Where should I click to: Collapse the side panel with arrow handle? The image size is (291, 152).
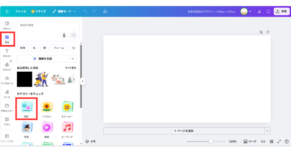[83, 81]
